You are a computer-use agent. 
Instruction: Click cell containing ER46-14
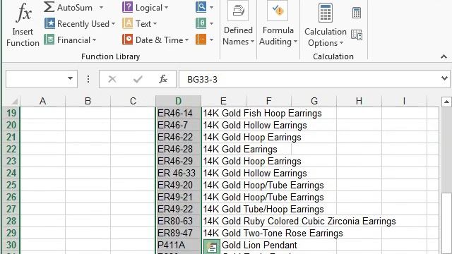[178, 113]
